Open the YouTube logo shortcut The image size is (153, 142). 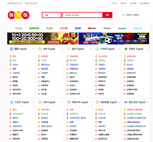(92, 28)
